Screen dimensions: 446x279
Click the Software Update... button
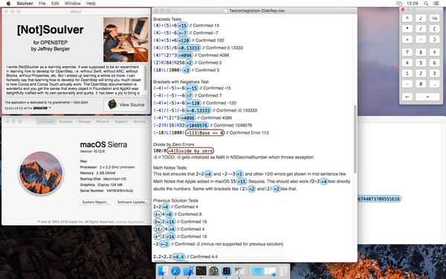pyautogui.click(x=132, y=202)
